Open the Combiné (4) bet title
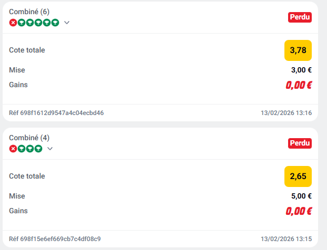Viewport: 327px width, 250px height. [x=29, y=138]
